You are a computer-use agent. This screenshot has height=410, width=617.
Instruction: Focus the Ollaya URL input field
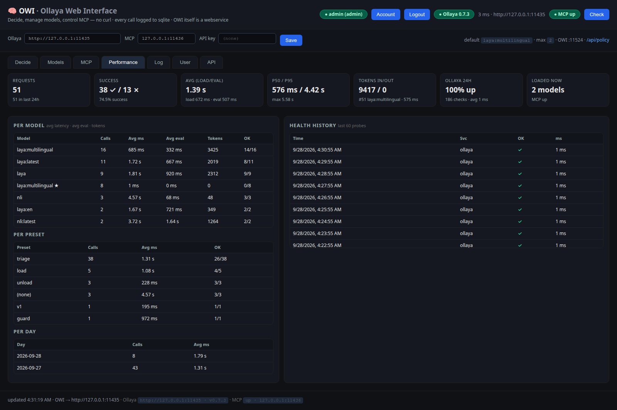[x=72, y=39]
